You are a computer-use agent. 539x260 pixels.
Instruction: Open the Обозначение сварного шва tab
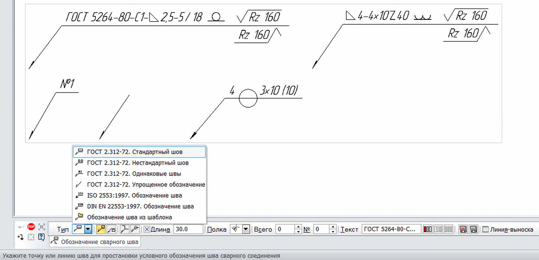click(95, 242)
